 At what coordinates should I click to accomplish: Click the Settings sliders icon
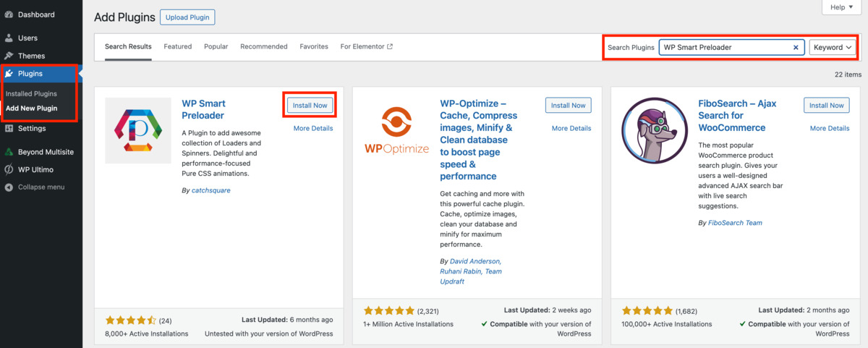(9, 128)
